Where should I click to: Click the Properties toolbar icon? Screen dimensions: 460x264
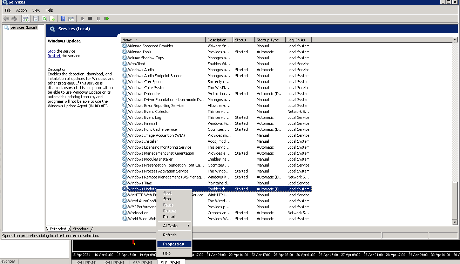(x=36, y=19)
